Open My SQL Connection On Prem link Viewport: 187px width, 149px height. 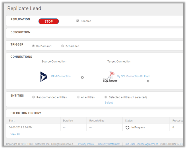pyautogui.click(x=133, y=76)
